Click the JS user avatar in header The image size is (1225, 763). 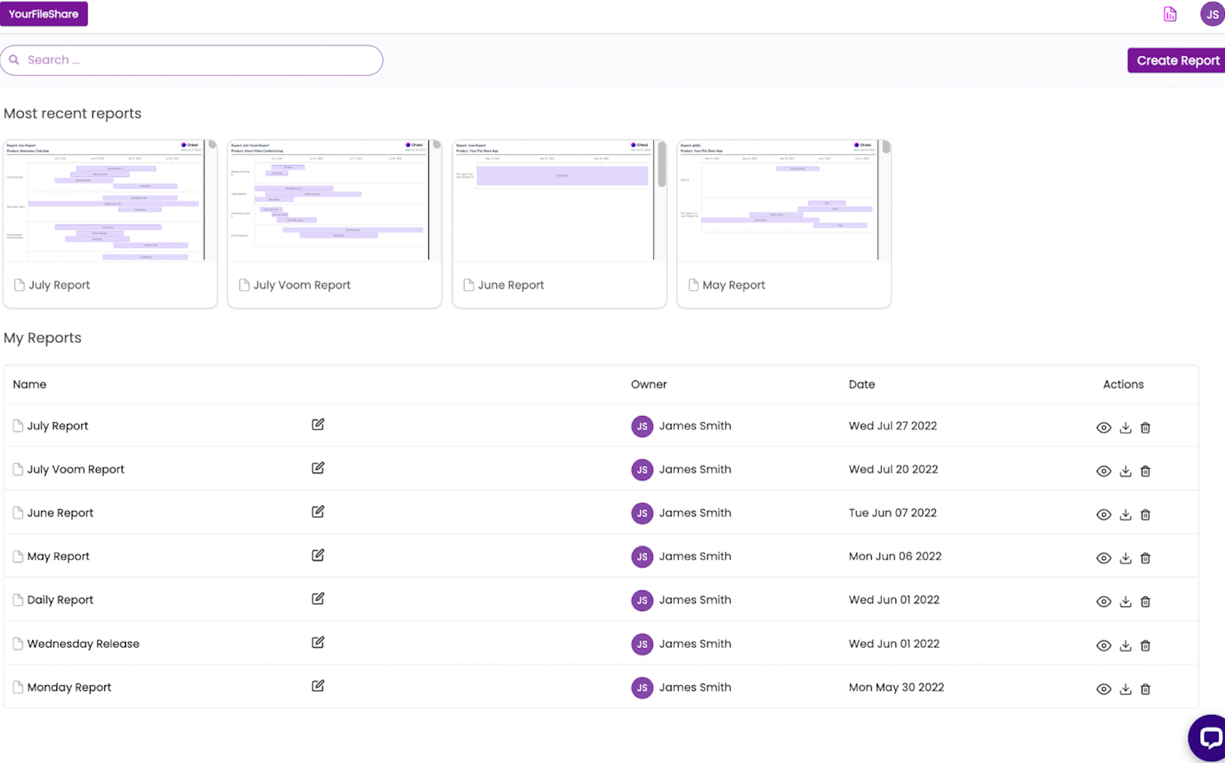click(1212, 14)
